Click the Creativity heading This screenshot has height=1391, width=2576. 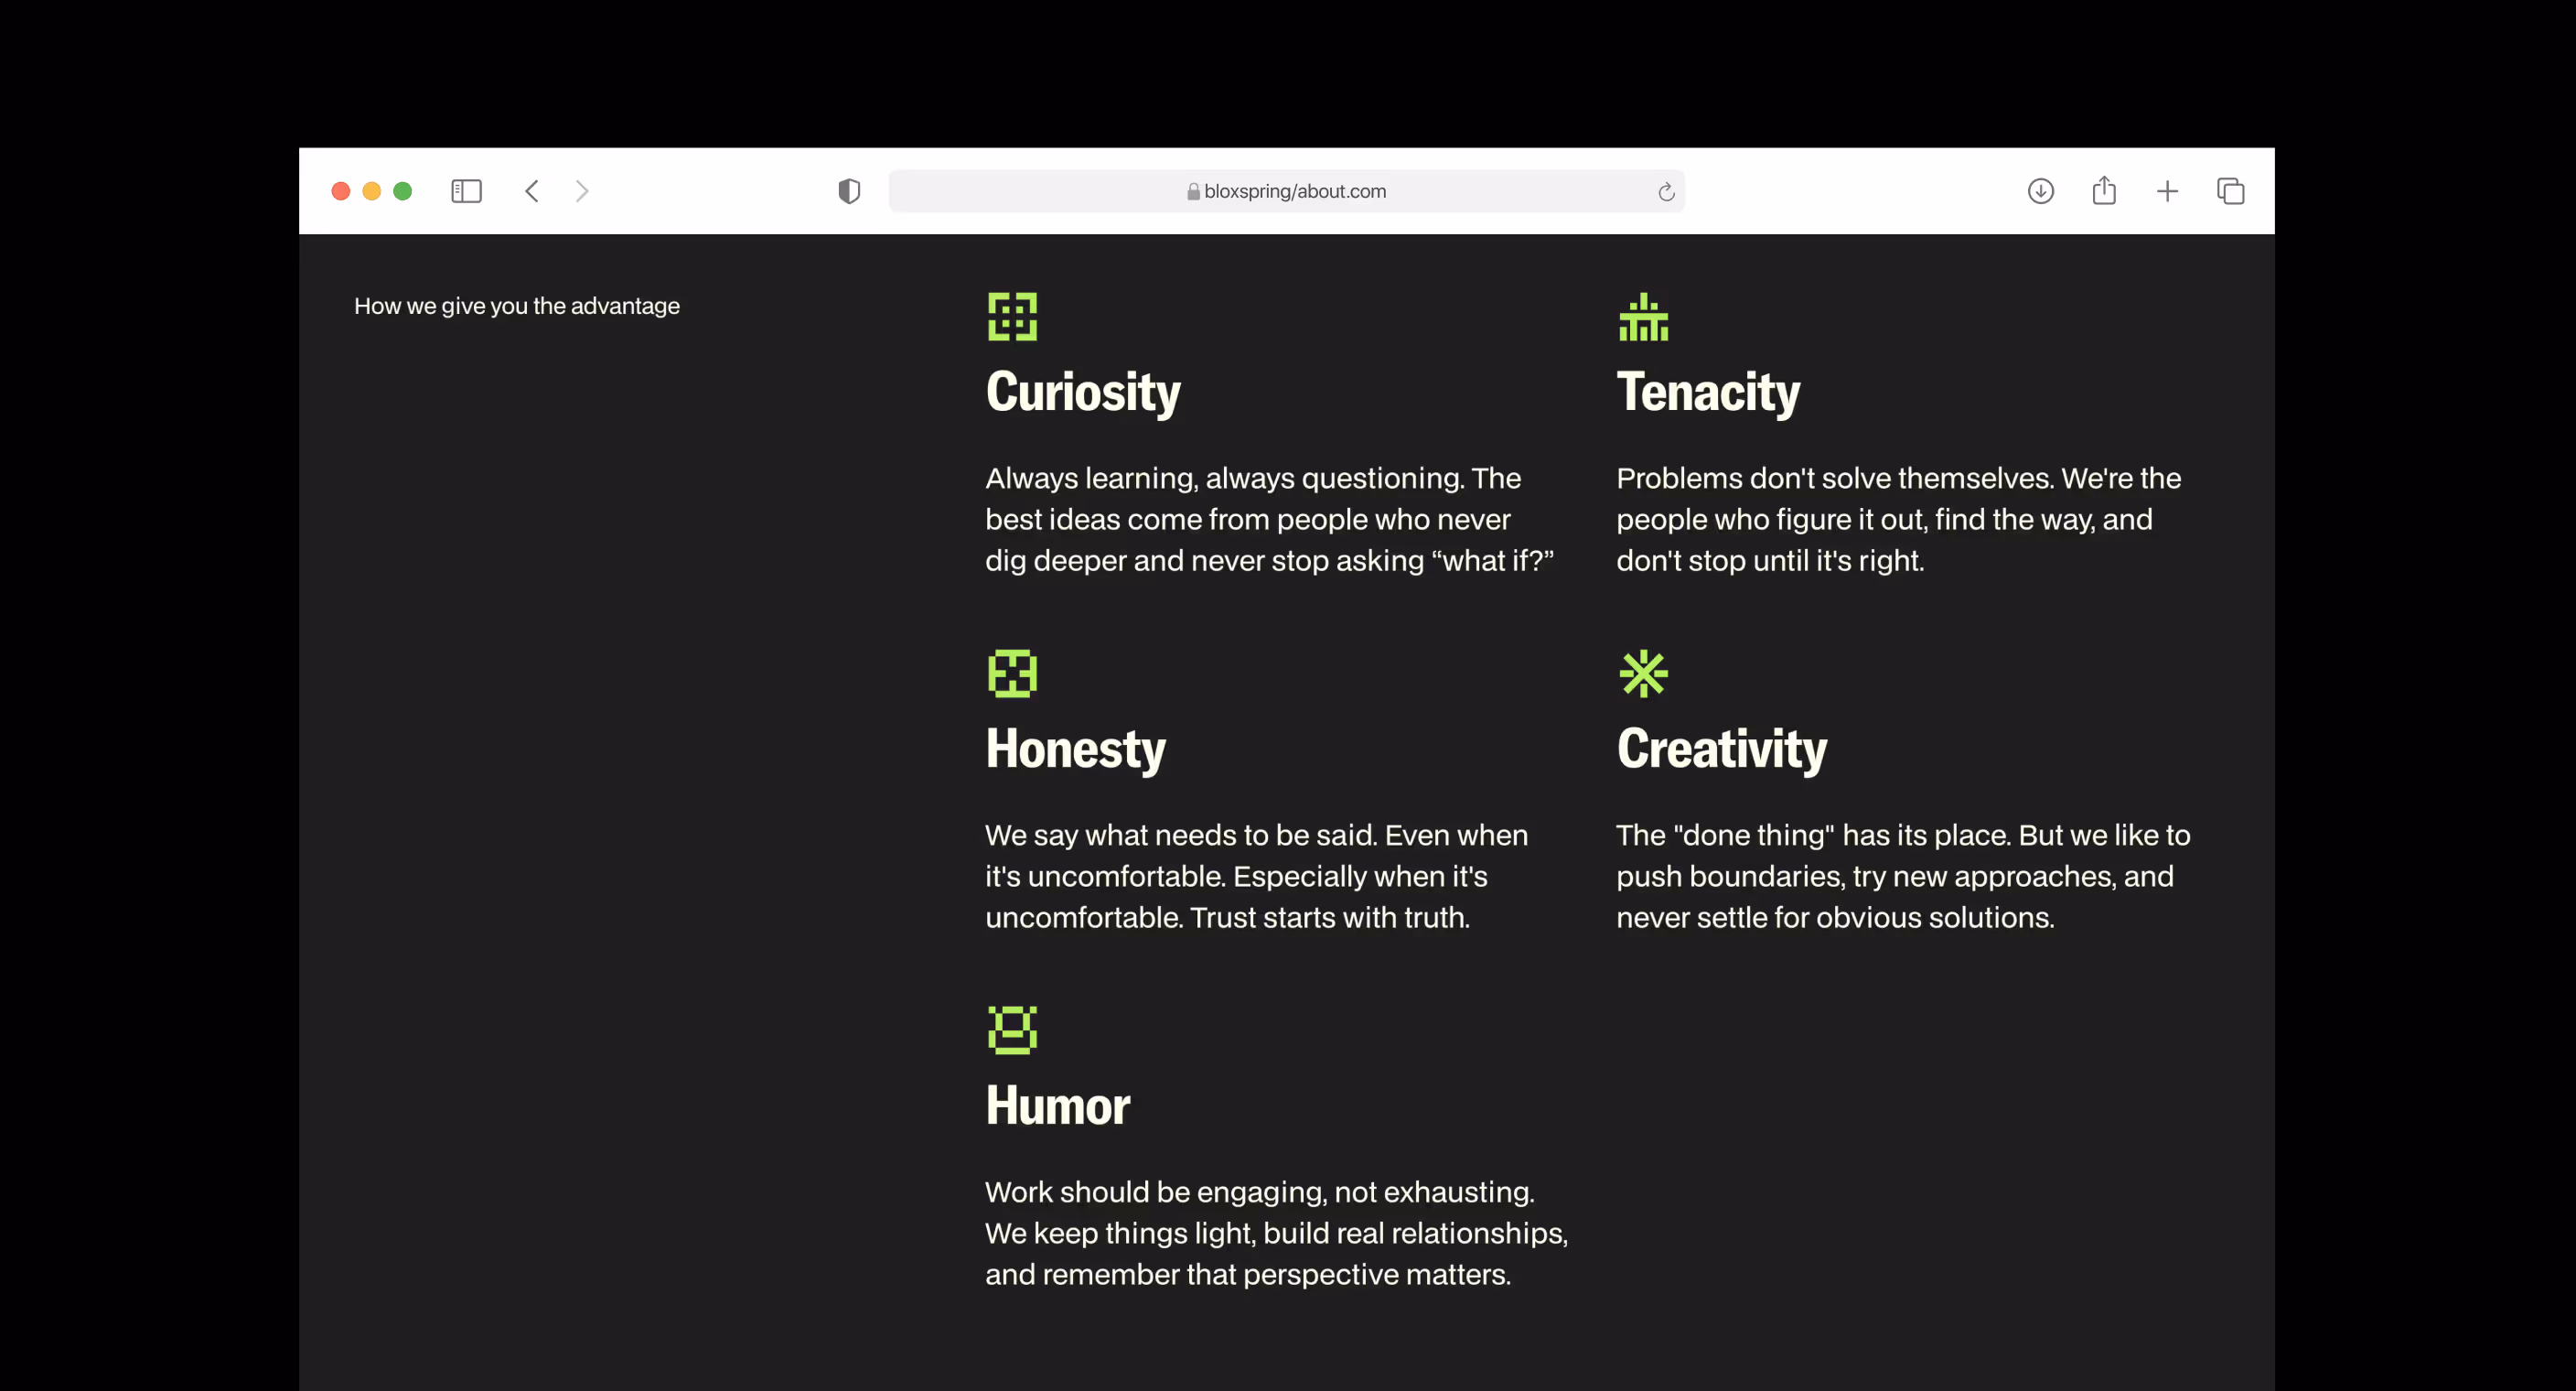1721,749
